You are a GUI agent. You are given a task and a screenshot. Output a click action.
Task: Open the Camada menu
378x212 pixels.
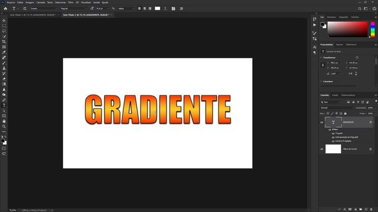(x=41, y=2)
